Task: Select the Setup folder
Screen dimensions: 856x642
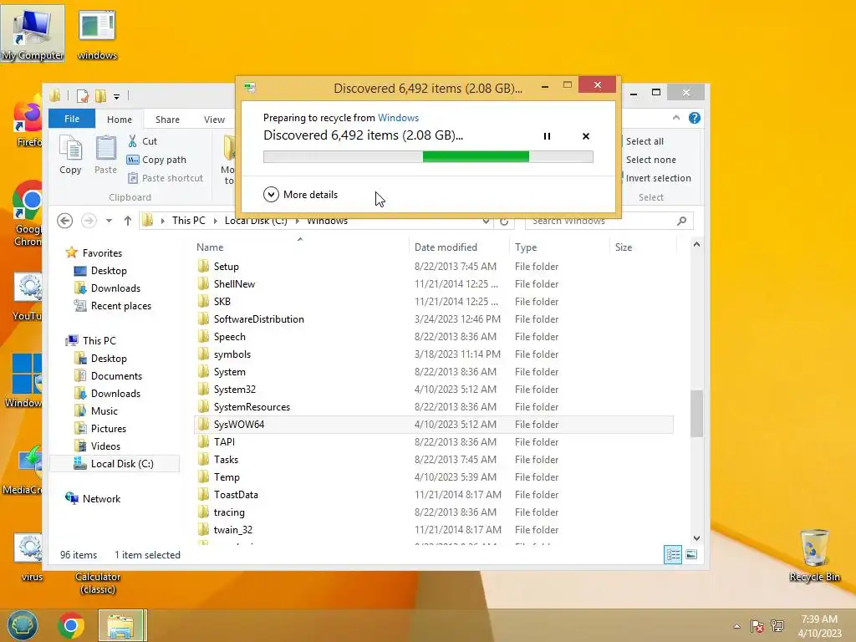Action: 434,267
